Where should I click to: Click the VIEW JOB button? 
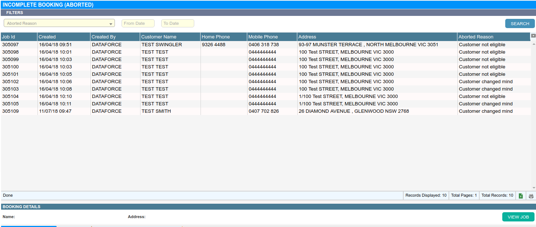518,217
